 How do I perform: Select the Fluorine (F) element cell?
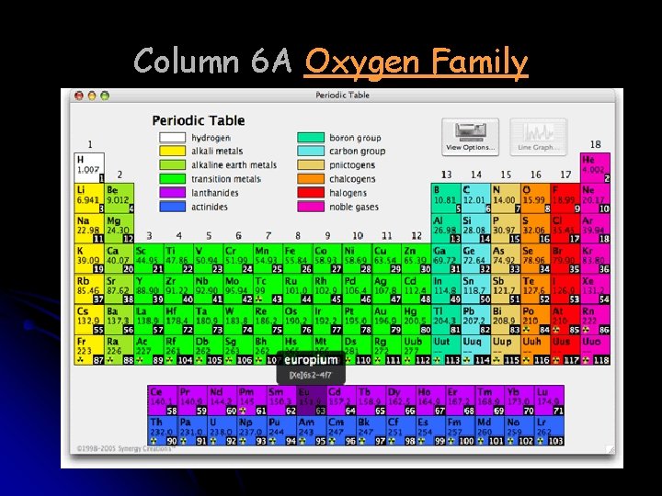[x=565, y=198]
